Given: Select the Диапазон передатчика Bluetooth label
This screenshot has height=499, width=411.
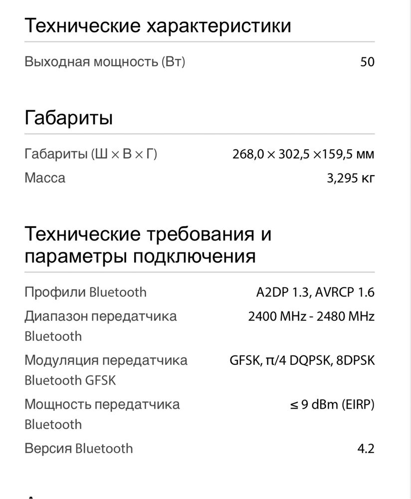Looking at the screenshot, I should click(101, 326).
